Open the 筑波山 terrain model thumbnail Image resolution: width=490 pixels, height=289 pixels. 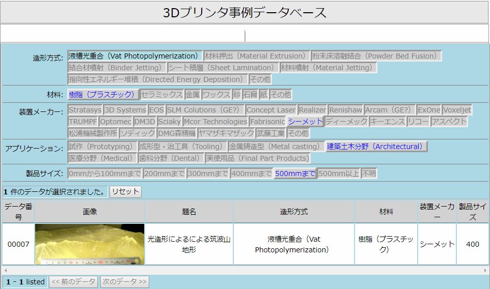(90, 244)
